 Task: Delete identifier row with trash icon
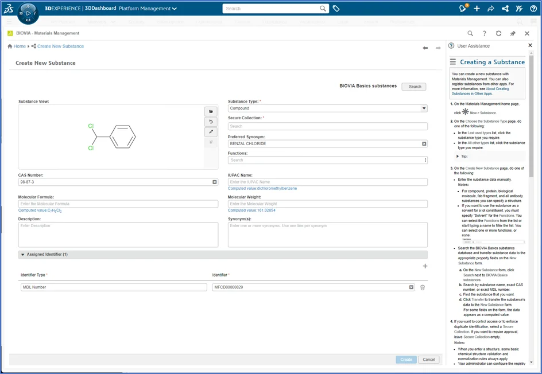(423, 287)
